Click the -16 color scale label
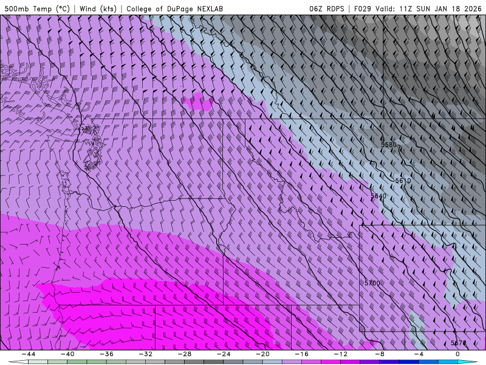 pos(302,354)
